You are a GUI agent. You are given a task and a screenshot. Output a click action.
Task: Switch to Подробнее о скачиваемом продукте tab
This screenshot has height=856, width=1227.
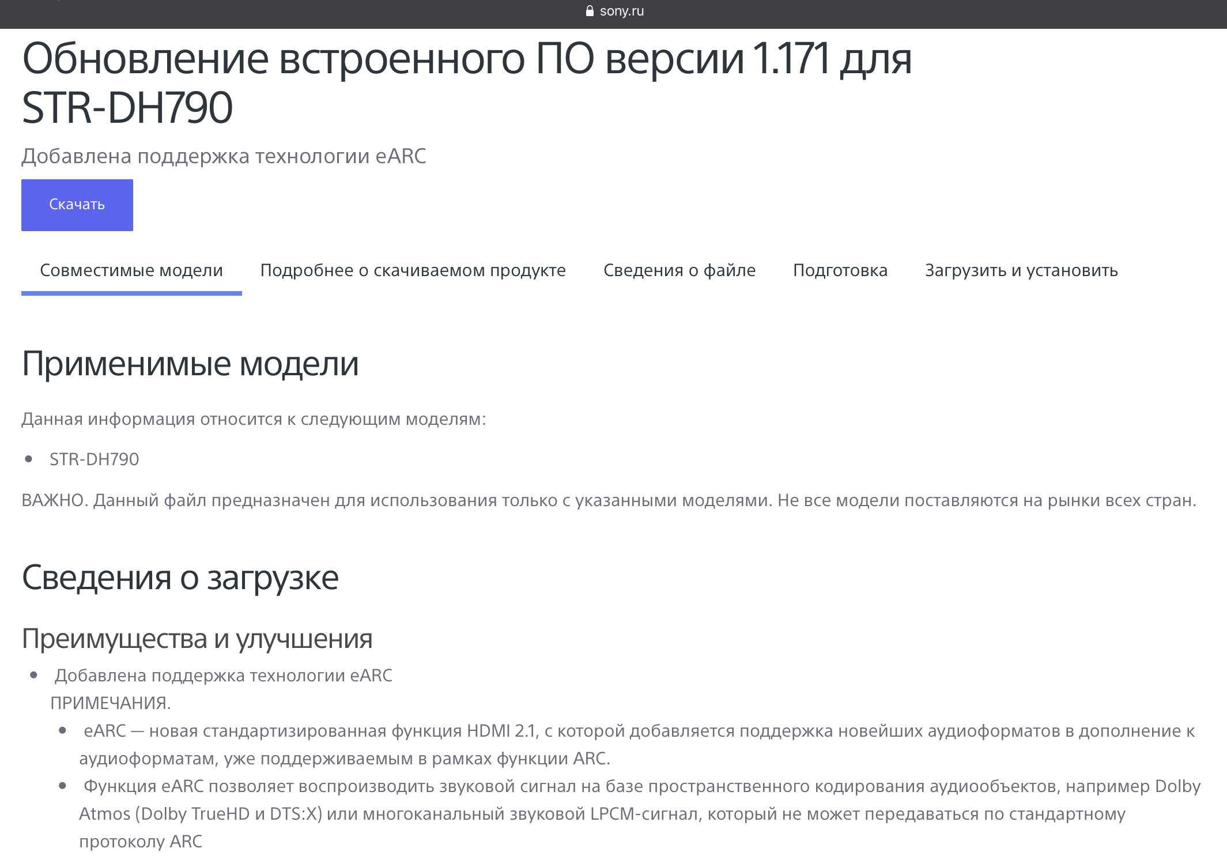click(x=413, y=270)
